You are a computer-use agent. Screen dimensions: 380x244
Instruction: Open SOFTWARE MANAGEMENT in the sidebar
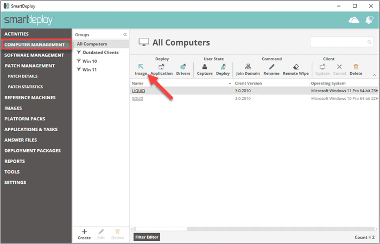pyautogui.click(x=34, y=55)
